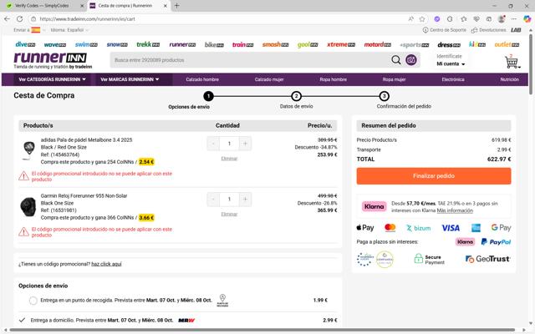Open Ropa hombre menu

pos(333,79)
